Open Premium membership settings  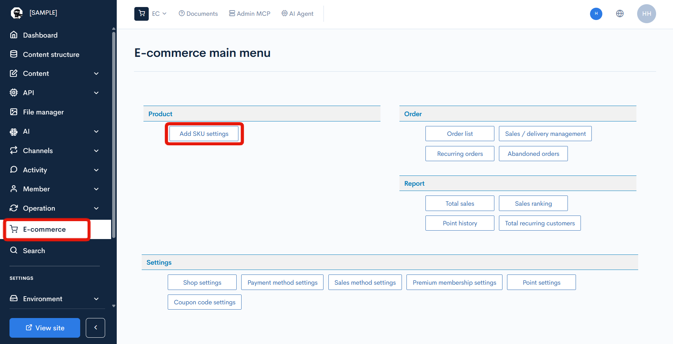tap(454, 282)
